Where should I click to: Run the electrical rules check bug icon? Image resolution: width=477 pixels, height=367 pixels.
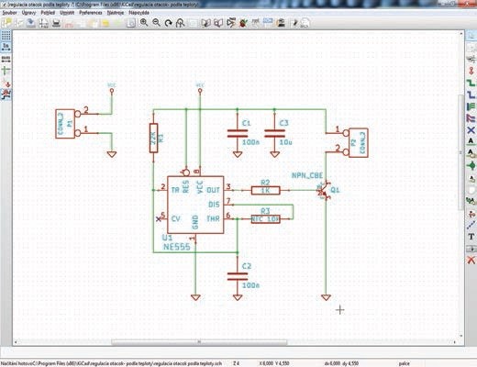[243, 23]
